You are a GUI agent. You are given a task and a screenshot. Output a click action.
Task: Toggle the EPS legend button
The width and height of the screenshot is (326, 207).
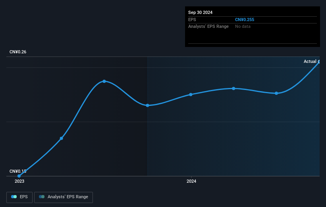coord(19,197)
